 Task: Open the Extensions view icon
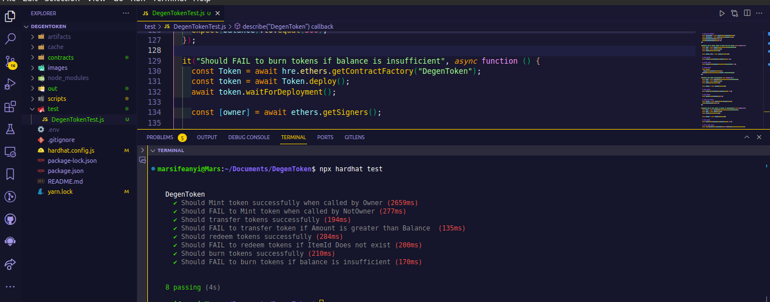10,106
